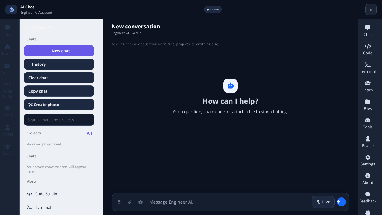
Task: Open About in the right sidebar
Action: point(368,179)
